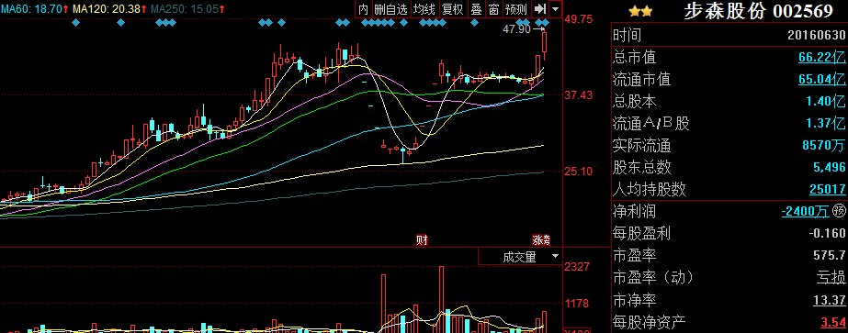This screenshot has height=333, width=848.
Task: Click the per-capita holding value 25017
Action: pyautogui.click(x=828, y=190)
